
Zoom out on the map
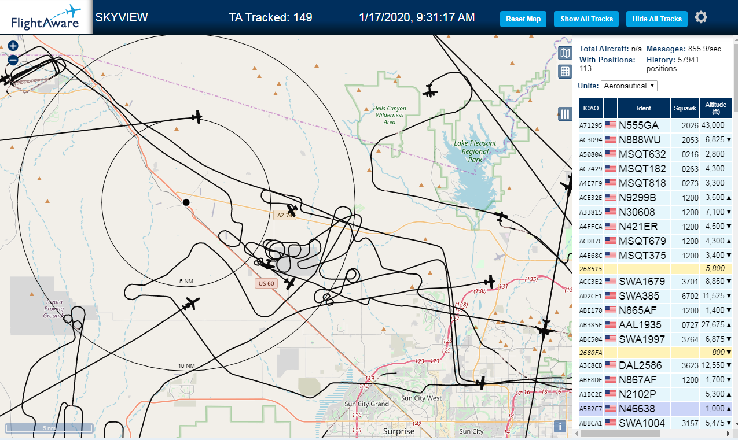pyautogui.click(x=13, y=60)
